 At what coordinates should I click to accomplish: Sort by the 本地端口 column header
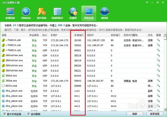79,35
